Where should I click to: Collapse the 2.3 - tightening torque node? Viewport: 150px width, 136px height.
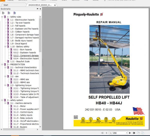[5, 85]
